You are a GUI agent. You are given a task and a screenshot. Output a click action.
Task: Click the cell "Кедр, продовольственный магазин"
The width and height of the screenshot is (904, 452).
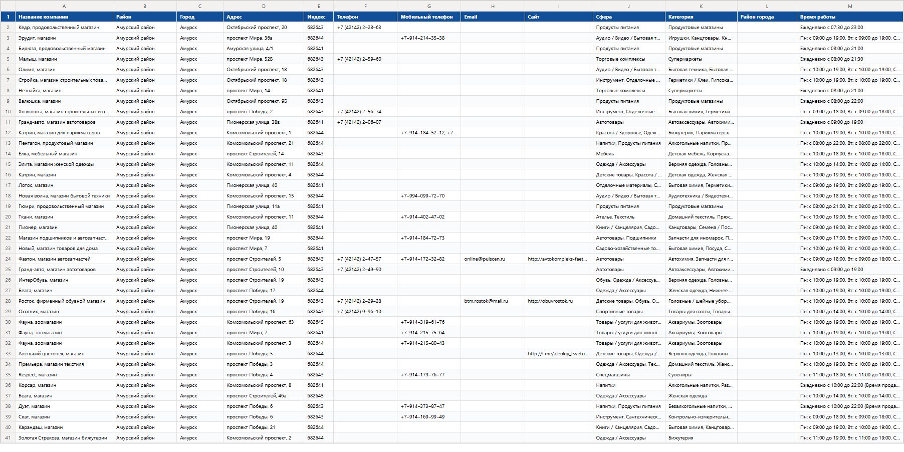coord(64,28)
